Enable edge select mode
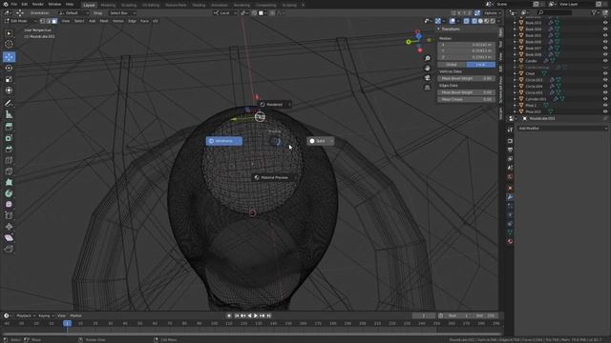 (x=49, y=21)
